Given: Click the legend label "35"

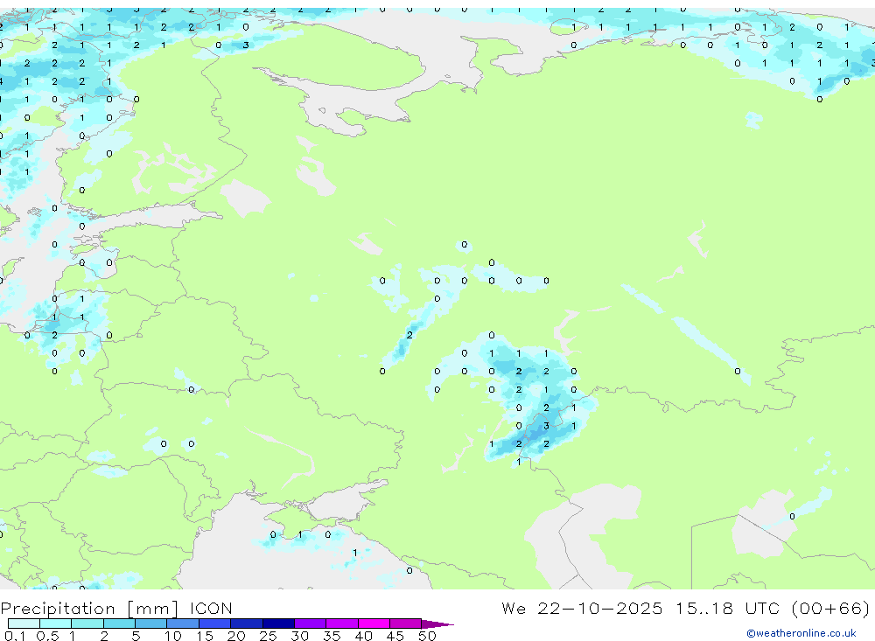Looking at the screenshot, I should pyautogui.click(x=332, y=636).
